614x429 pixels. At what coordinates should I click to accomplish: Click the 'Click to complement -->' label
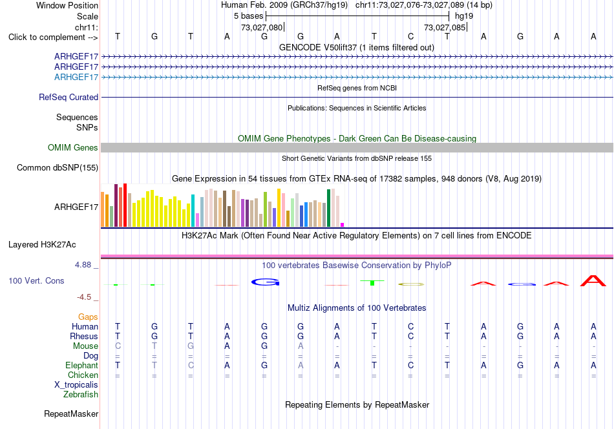[x=53, y=37]
